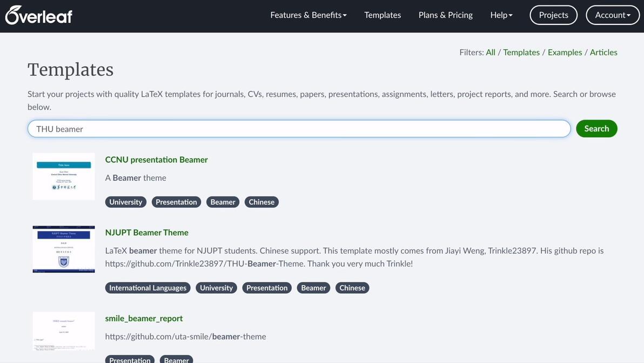The image size is (644, 363).
Task: Filter results by Articles
Action: [x=603, y=52]
